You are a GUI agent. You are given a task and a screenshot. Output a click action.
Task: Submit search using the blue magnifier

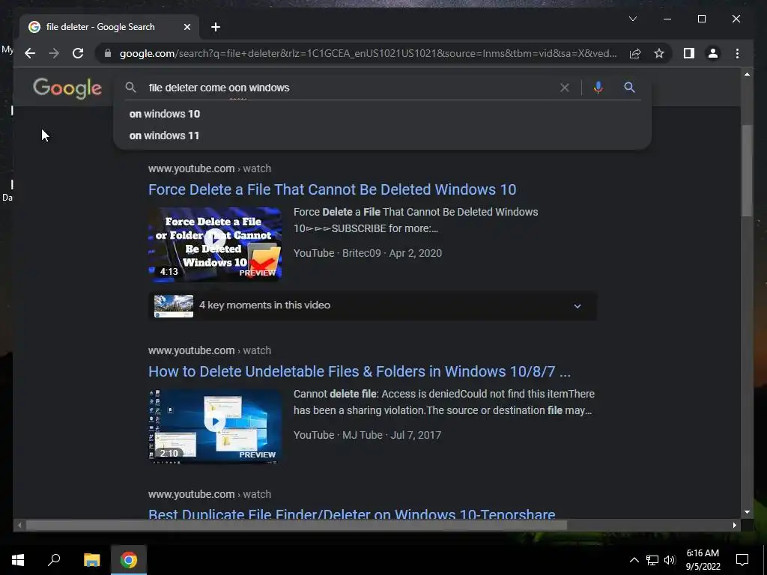(629, 88)
